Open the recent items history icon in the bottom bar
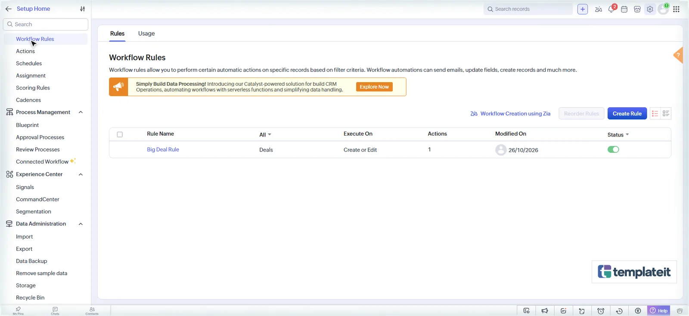 [x=619, y=311]
